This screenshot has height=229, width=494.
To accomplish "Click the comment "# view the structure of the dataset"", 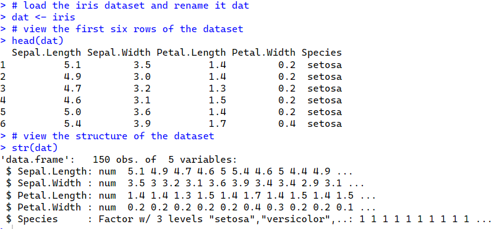I will click(x=113, y=136).
